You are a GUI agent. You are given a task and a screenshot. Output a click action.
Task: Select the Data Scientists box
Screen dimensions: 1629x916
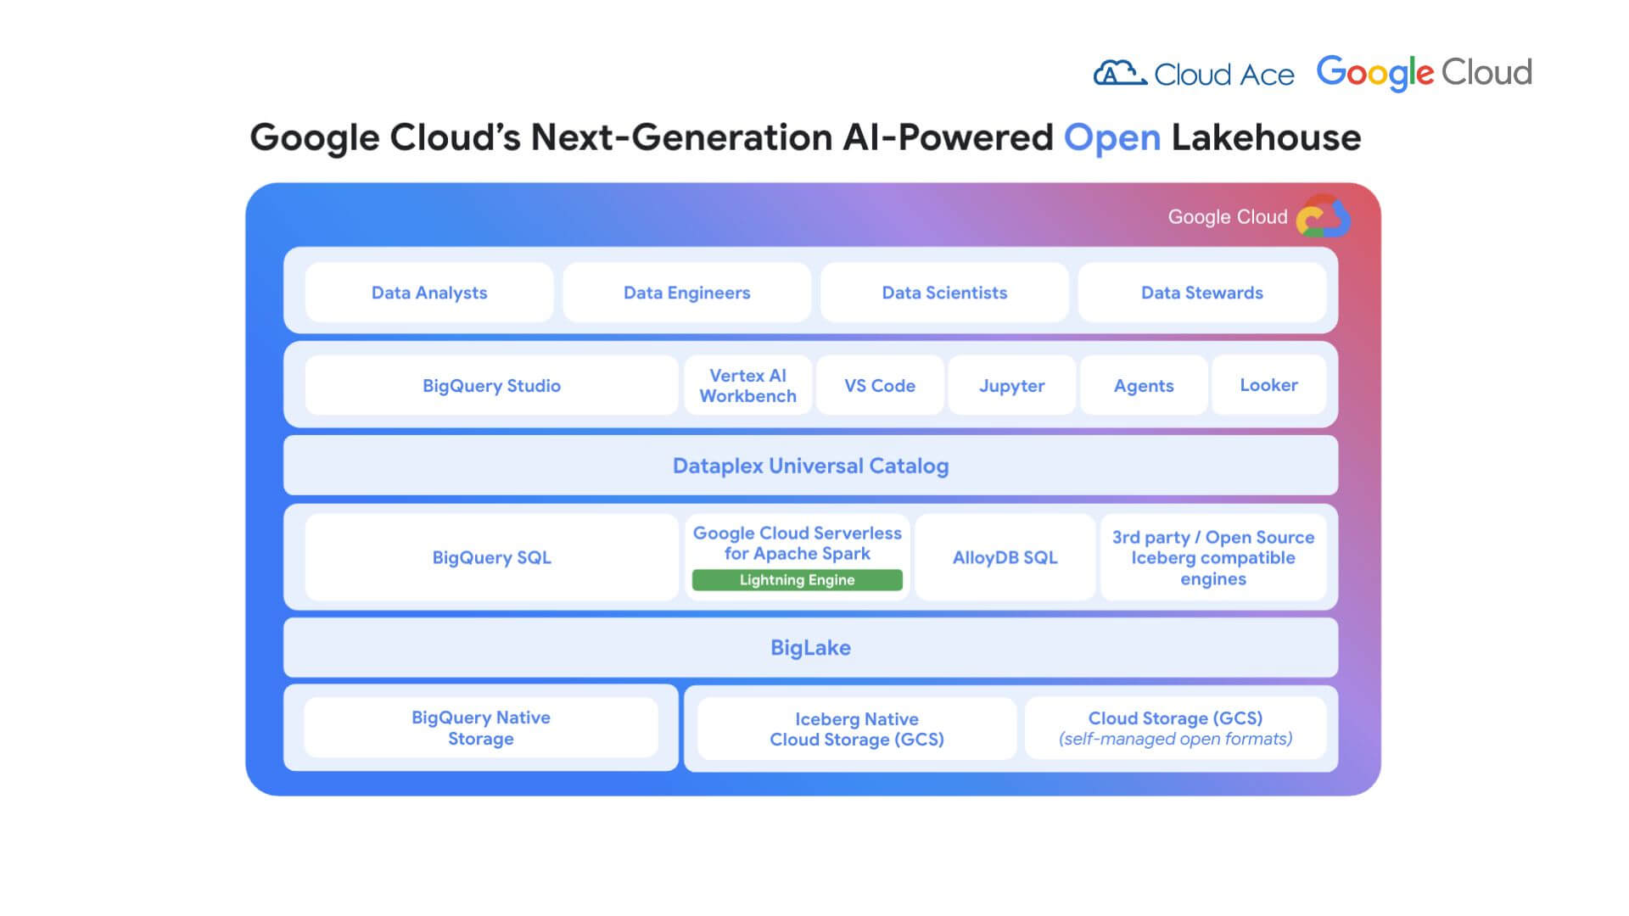(944, 292)
